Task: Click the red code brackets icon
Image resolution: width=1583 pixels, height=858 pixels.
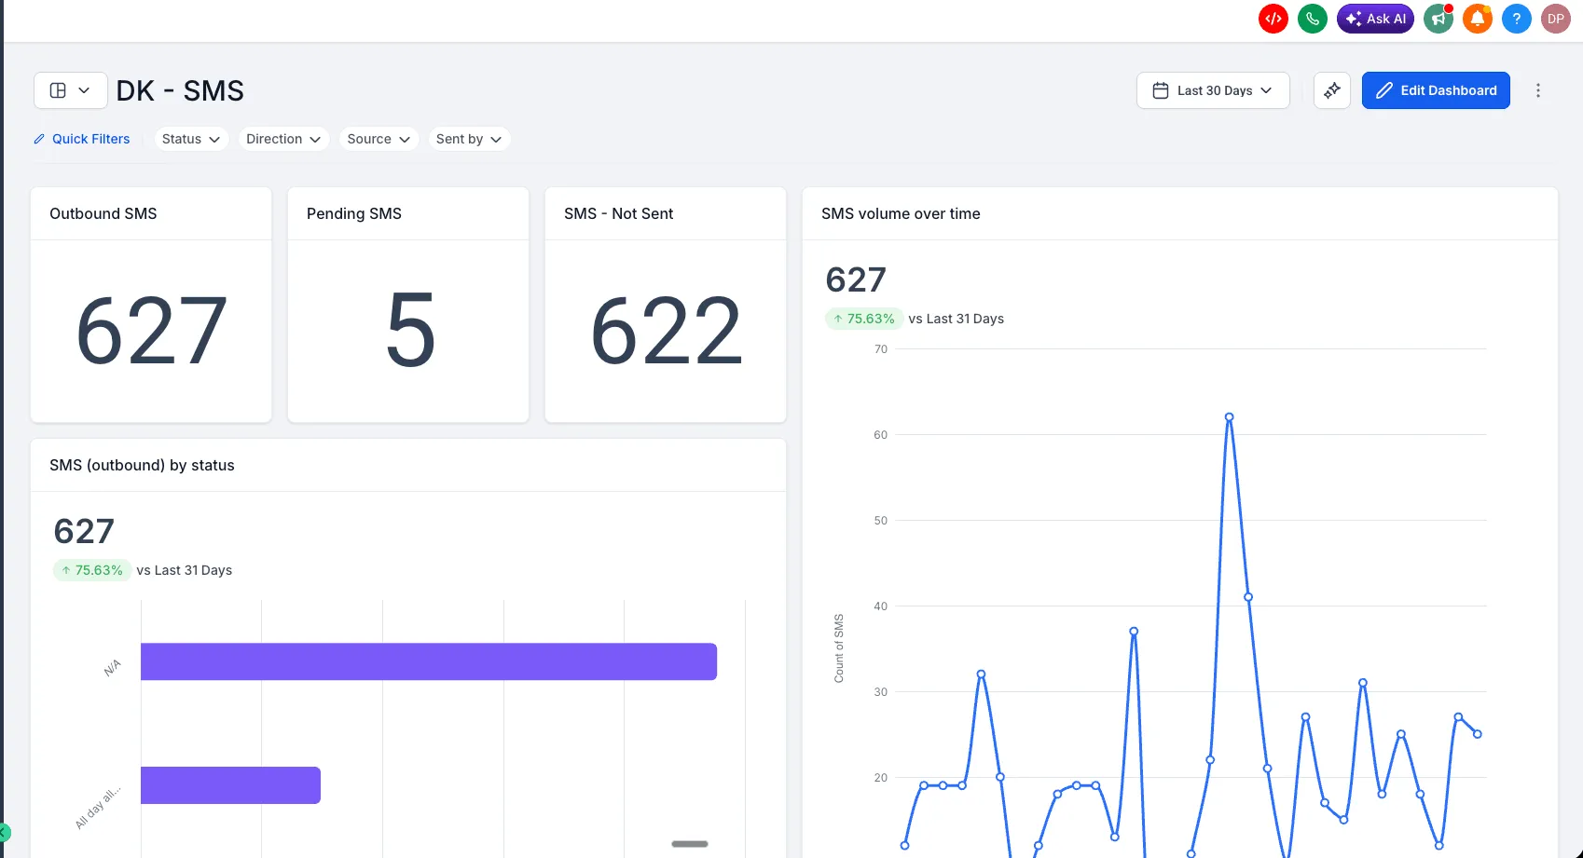Action: coord(1273,19)
